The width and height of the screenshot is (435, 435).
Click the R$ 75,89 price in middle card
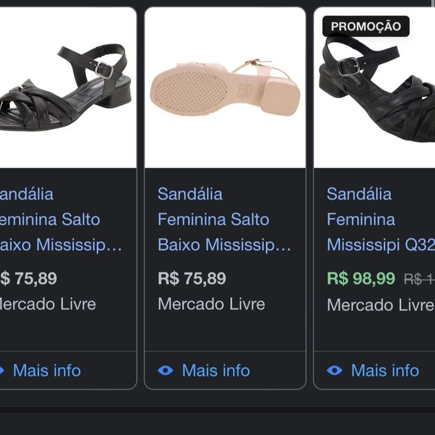click(192, 278)
